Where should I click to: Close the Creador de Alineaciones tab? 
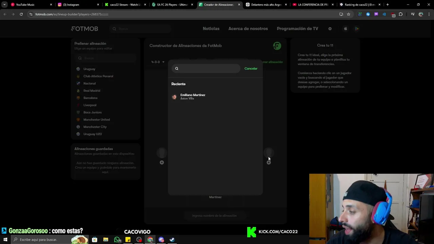[x=239, y=5]
